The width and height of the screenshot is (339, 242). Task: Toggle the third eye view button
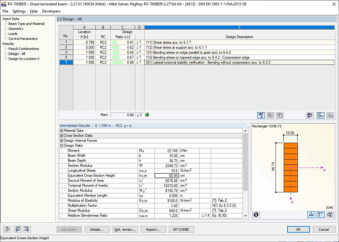point(280,115)
